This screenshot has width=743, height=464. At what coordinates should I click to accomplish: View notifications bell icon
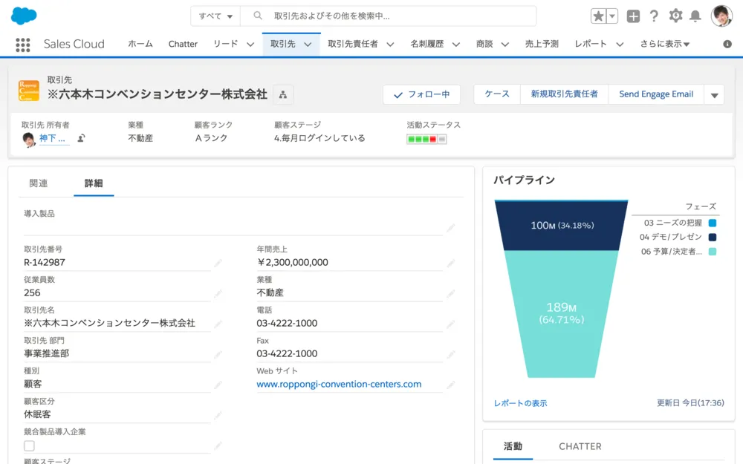click(695, 16)
